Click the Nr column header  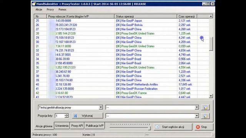tap(40, 16)
